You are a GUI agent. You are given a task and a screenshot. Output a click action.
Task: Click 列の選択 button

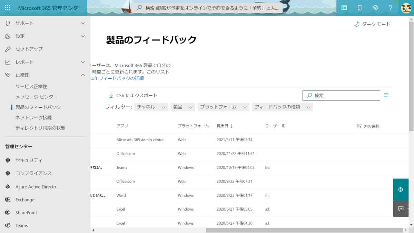(368, 126)
